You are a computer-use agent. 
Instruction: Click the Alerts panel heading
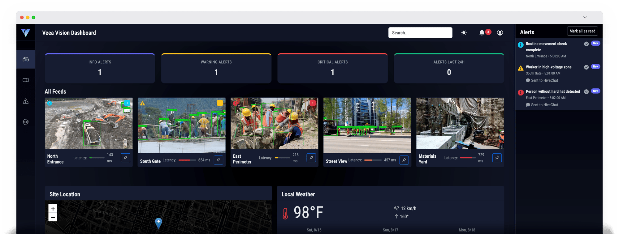pos(527,32)
